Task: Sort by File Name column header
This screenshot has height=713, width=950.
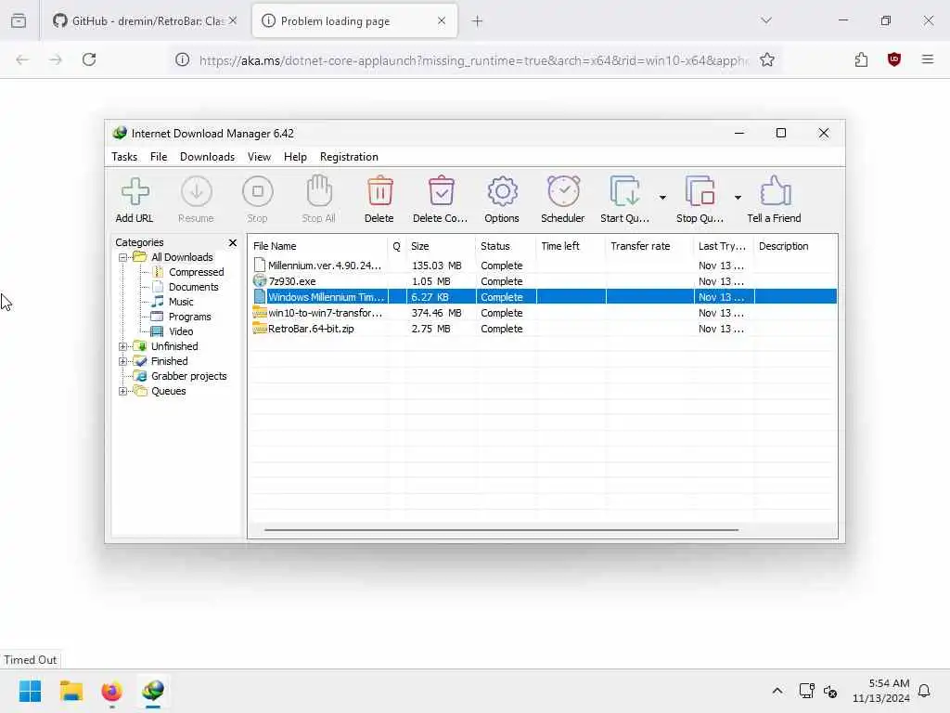Action: pyautogui.click(x=317, y=246)
